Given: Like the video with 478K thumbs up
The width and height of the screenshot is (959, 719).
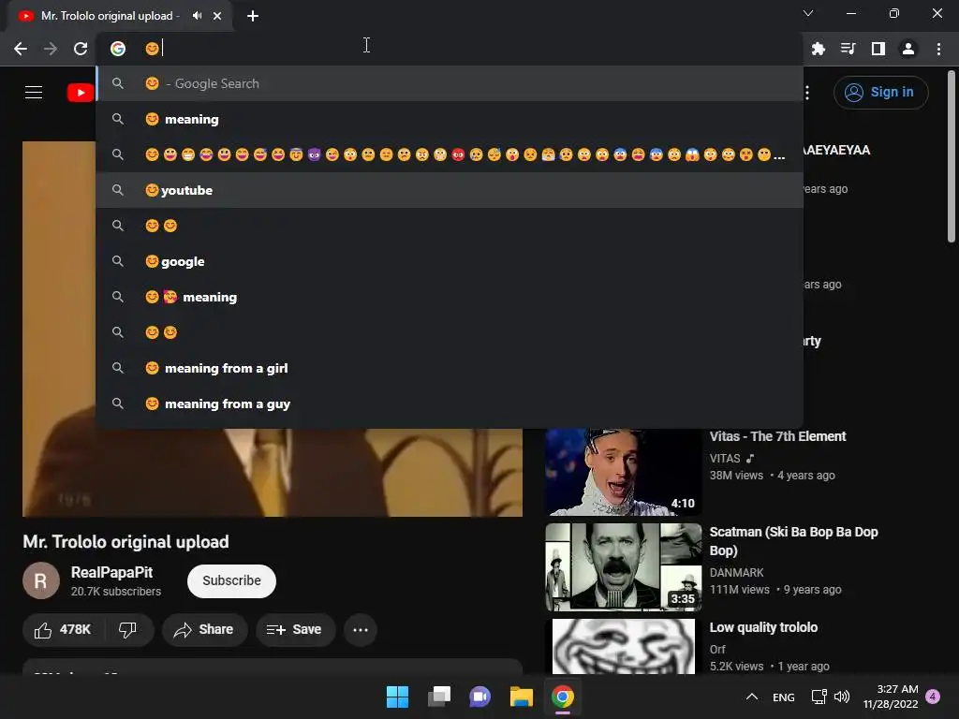Looking at the screenshot, I should click(x=63, y=630).
